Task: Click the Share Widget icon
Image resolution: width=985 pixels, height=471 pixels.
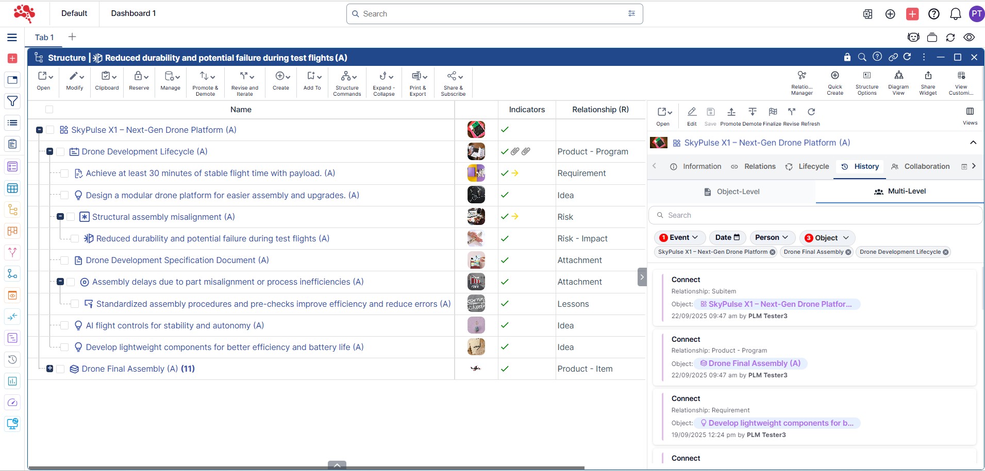Action: pos(928,76)
